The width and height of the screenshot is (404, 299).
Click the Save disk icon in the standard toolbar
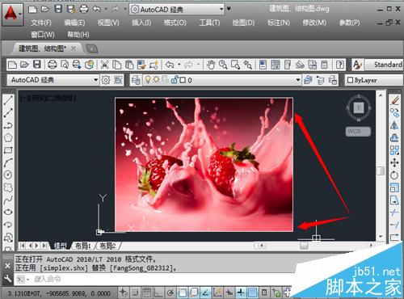coord(37,65)
